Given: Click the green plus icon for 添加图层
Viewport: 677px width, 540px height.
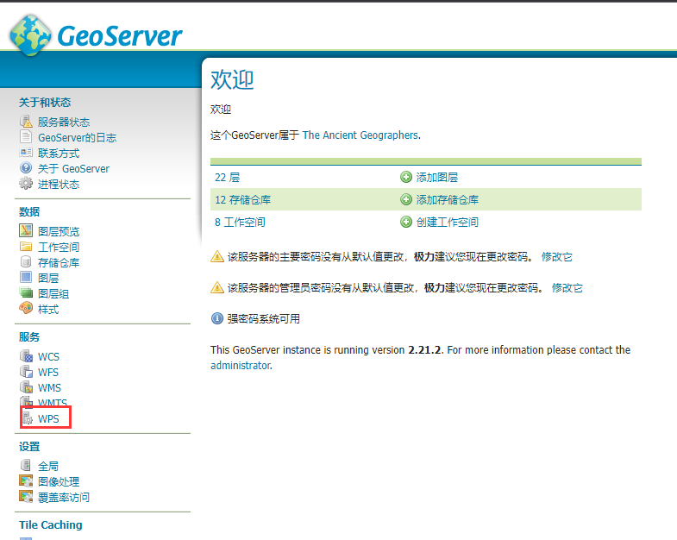Looking at the screenshot, I should tap(406, 178).
